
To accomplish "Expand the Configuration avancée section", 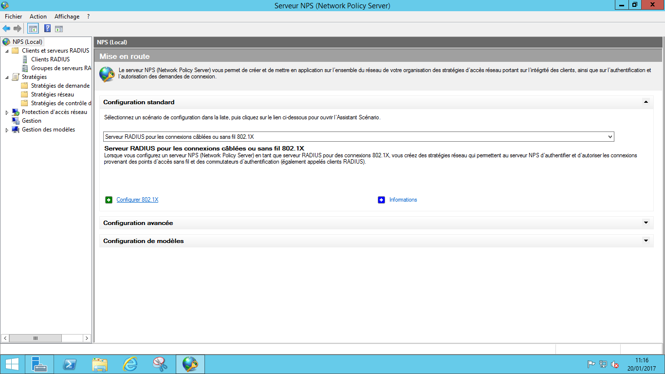I will [646, 223].
